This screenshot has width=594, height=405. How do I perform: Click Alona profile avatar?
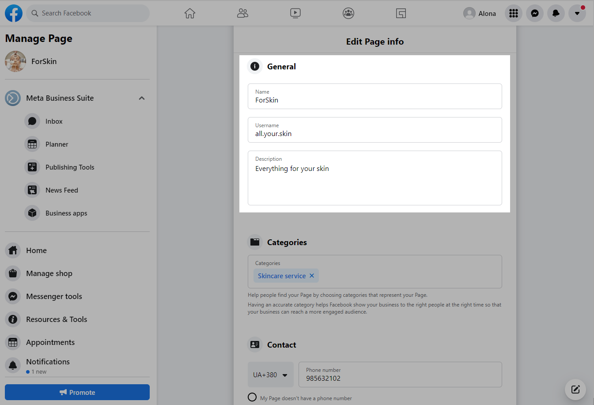click(469, 13)
